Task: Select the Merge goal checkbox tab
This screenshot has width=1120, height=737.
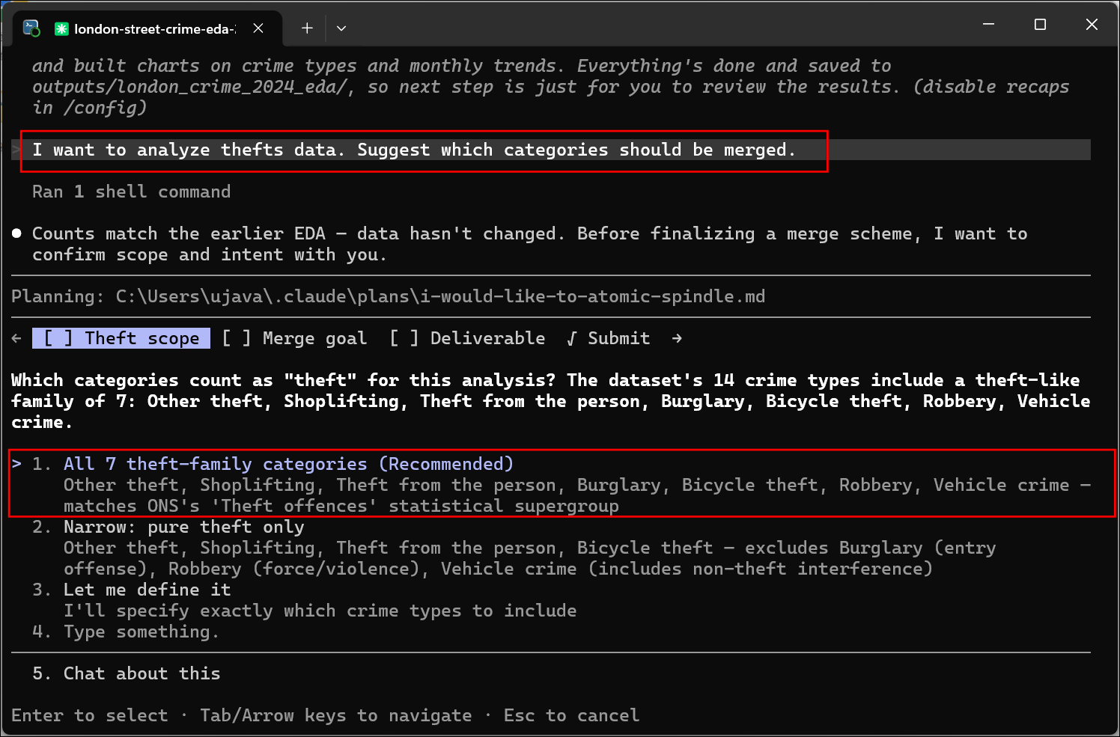Action: (x=294, y=338)
